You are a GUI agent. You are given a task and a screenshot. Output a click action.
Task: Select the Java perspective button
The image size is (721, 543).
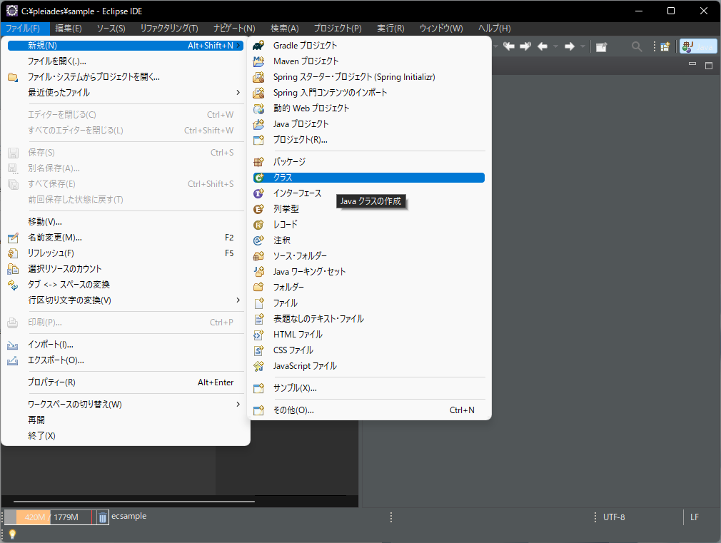pos(698,46)
